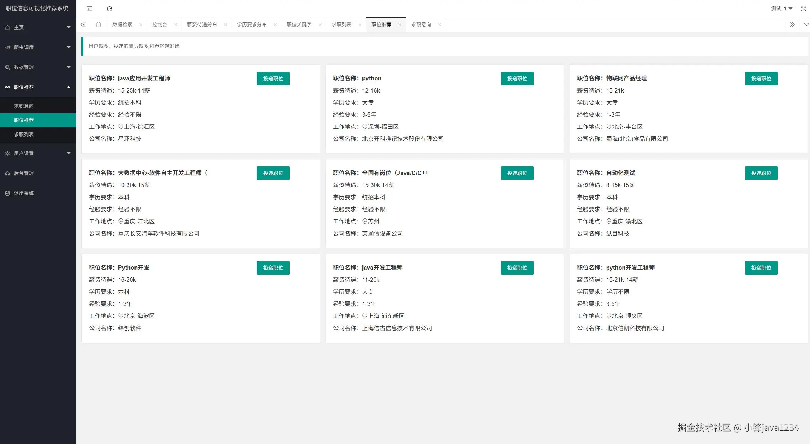Viewport: 810px width, 444px height.
Task: Switch to the 薪资待遇分布 tab
Action: coord(202,25)
